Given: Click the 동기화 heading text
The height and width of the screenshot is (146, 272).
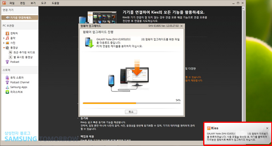Looking at the screenshot, I should click(x=84, y=118).
